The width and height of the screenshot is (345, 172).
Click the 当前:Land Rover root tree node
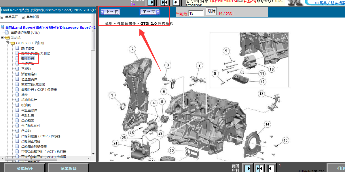tap(51, 28)
